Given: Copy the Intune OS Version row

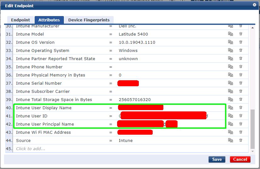Looking at the screenshot, I should 230,42.
